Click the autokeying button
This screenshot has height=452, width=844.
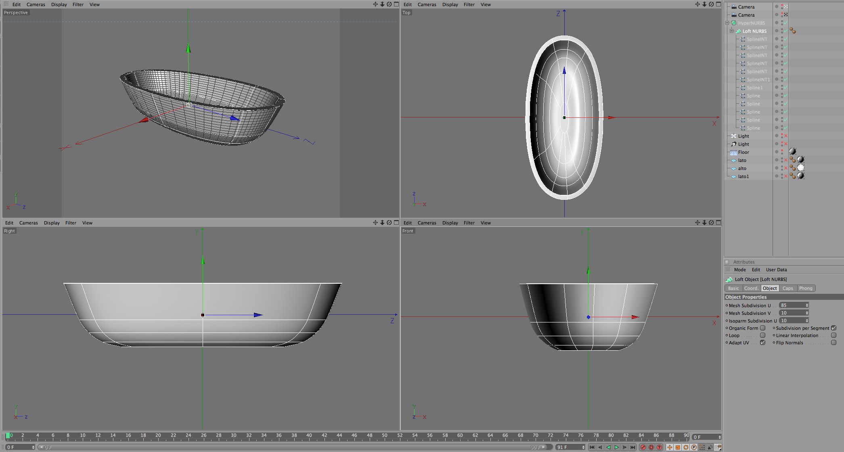651,447
